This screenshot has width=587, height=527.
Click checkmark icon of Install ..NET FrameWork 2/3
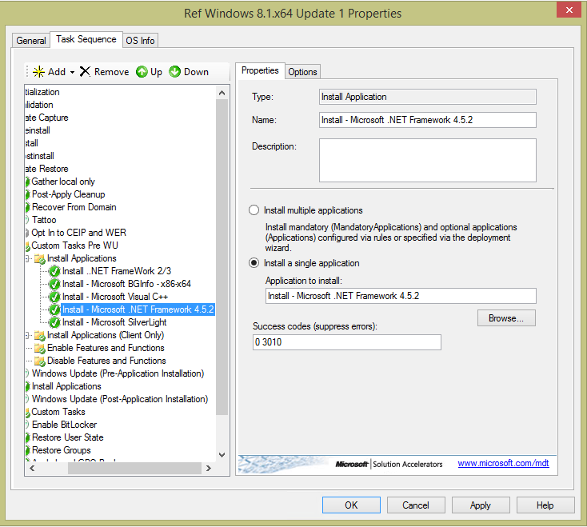pos(54,271)
